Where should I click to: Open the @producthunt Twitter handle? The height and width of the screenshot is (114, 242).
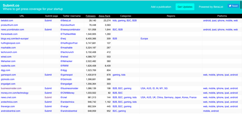point(67,25)
